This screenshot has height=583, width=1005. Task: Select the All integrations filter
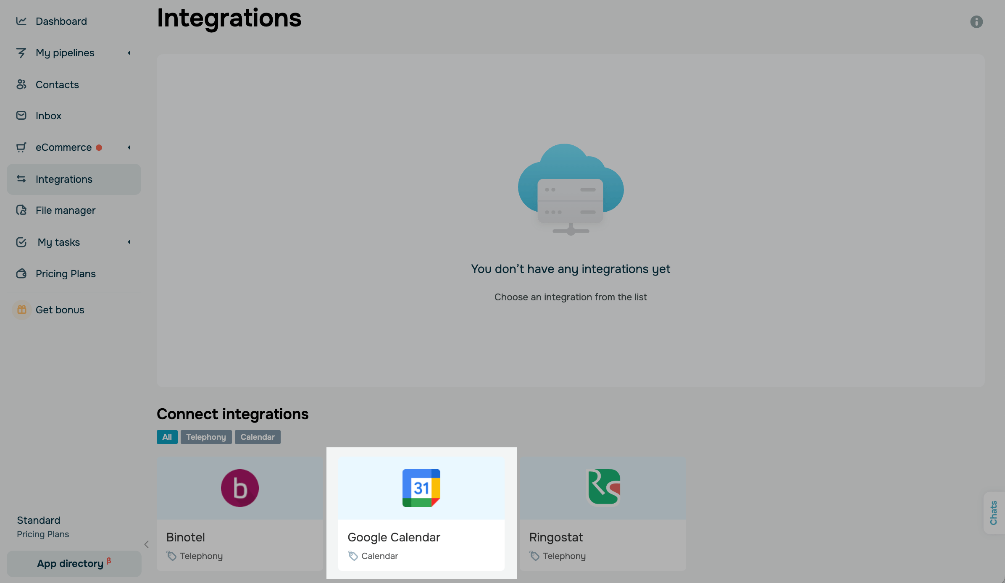[167, 437]
